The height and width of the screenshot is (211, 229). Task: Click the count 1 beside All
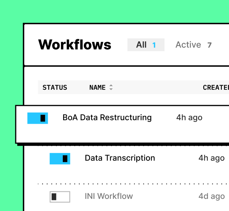(154, 45)
